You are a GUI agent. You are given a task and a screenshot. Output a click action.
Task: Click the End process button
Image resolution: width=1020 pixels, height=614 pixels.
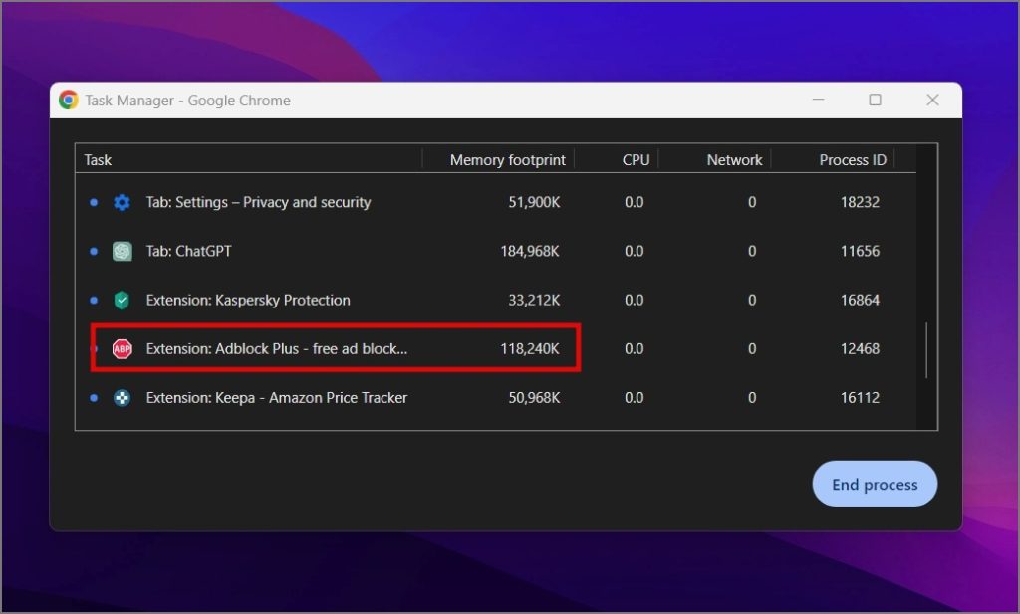(875, 484)
